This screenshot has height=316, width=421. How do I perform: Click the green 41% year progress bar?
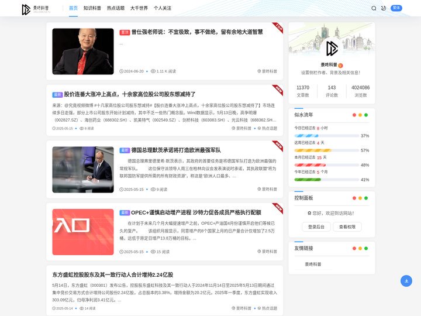327,180
